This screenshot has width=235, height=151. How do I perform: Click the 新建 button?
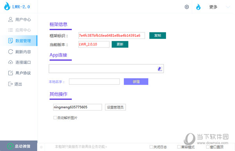point(136,82)
